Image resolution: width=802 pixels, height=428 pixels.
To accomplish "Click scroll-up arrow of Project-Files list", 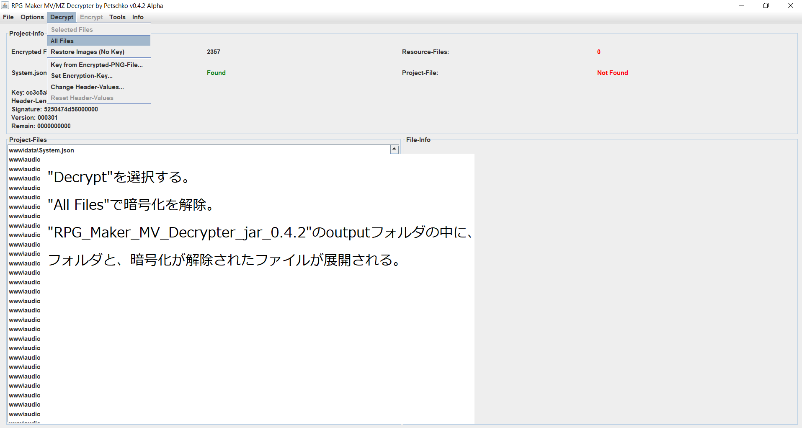I will click(x=394, y=149).
